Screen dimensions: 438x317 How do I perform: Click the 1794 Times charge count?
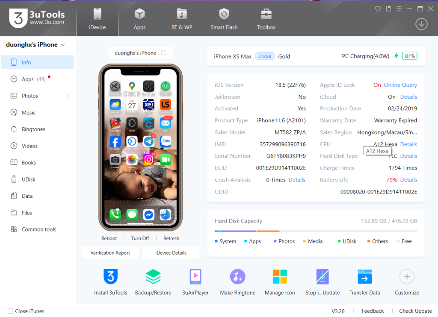click(403, 168)
